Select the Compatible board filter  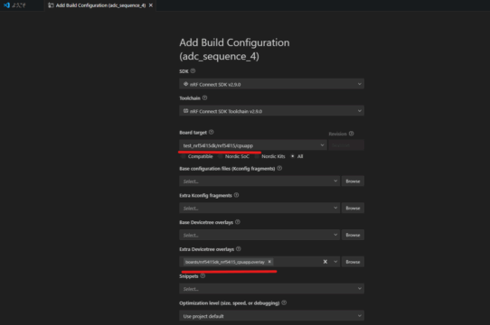(197, 156)
